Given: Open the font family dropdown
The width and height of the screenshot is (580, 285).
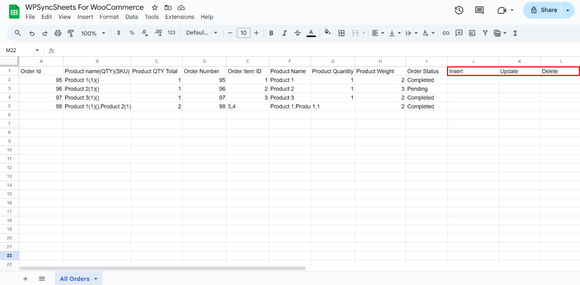Looking at the screenshot, I should pyautogui.click(x=202, y=33).
